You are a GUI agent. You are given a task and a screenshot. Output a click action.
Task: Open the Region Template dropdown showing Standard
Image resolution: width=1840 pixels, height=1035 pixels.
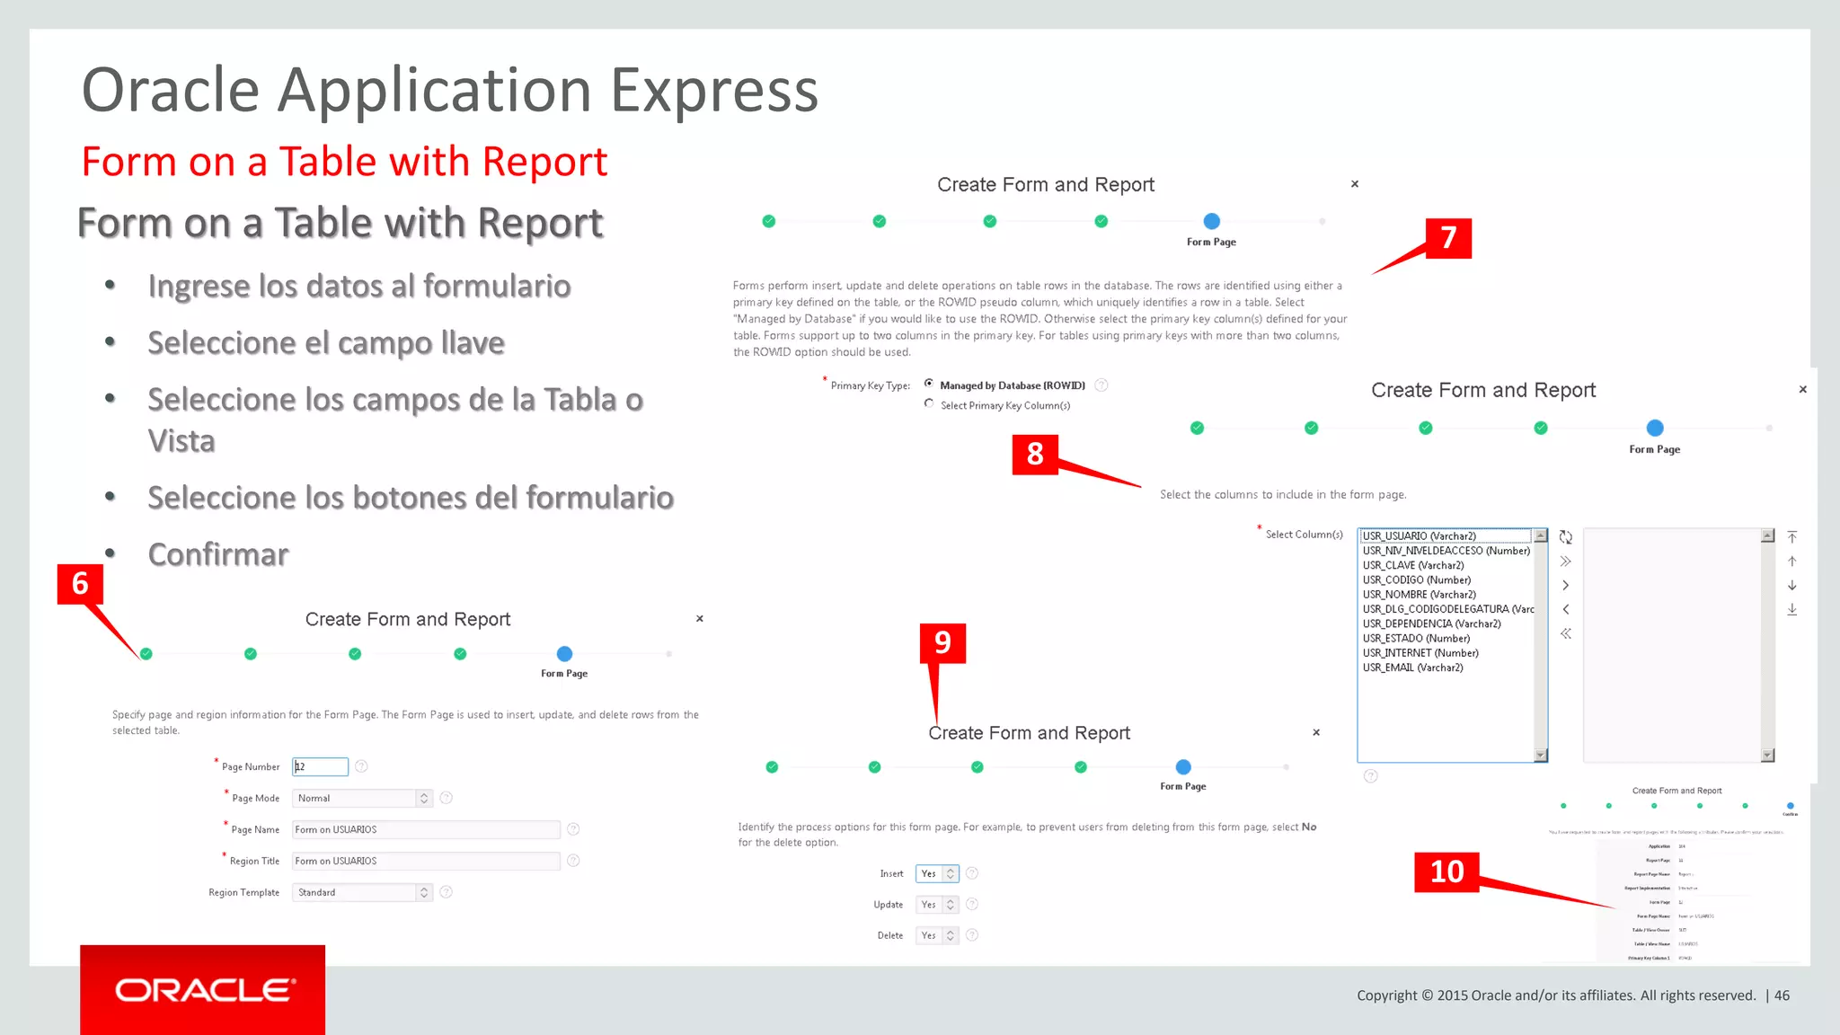362,892
